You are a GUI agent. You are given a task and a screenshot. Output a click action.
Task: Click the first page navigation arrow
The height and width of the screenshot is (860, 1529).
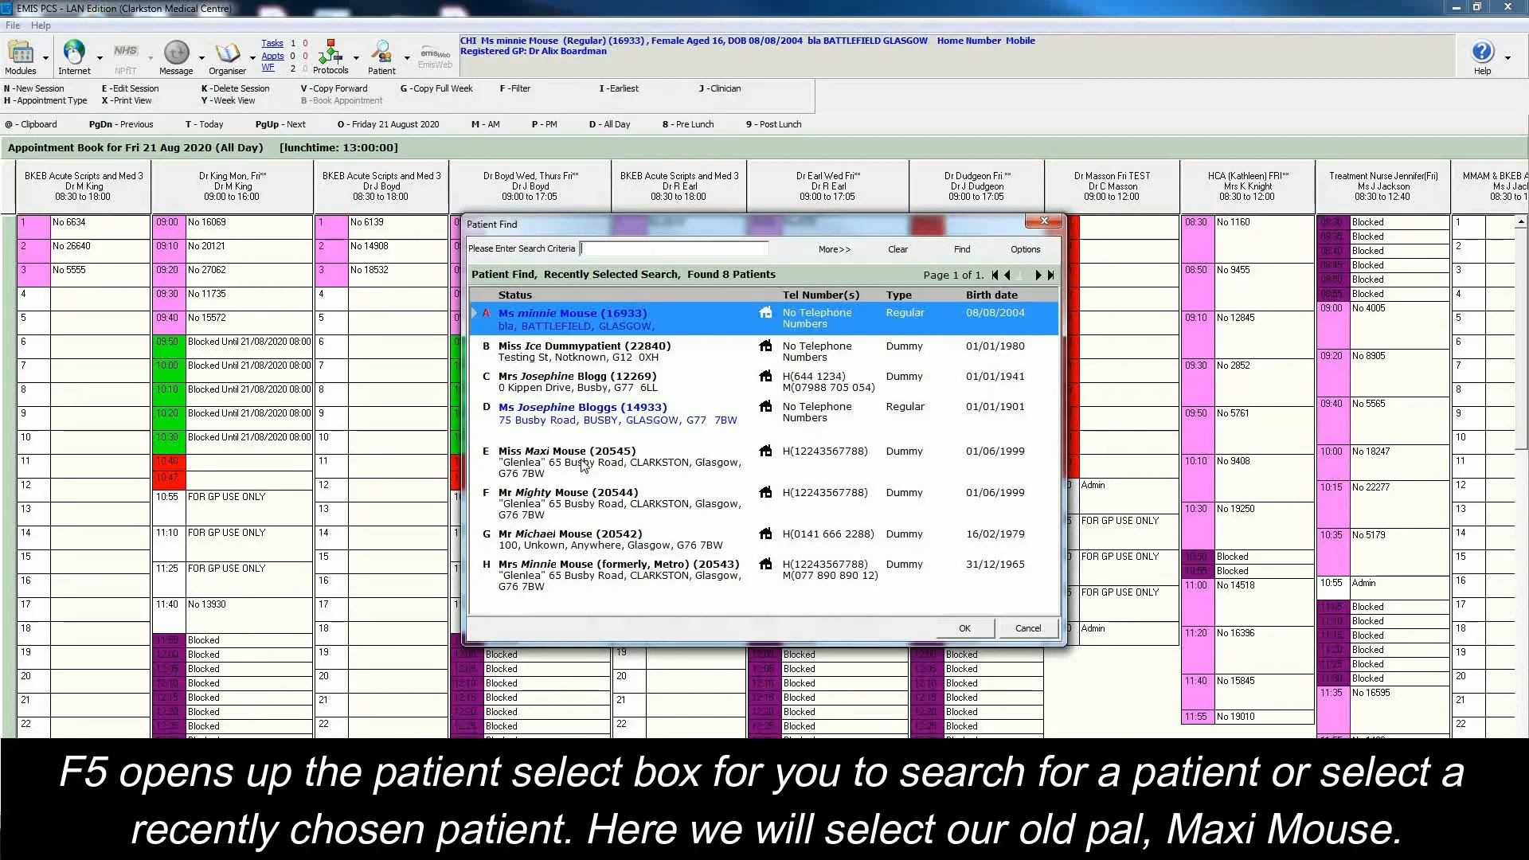tap(995, 275)
